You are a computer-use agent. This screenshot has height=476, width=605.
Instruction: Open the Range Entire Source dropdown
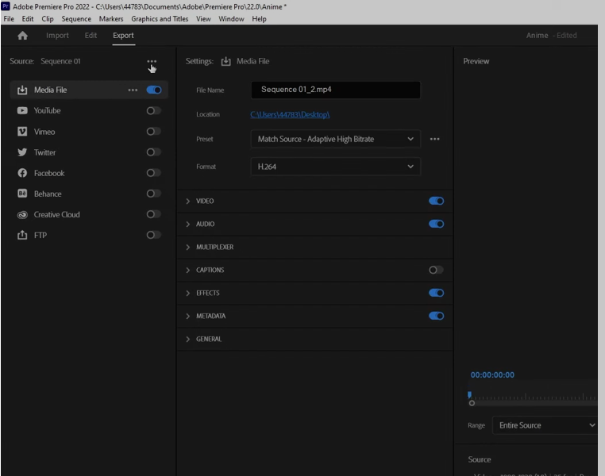click(545, 425)
